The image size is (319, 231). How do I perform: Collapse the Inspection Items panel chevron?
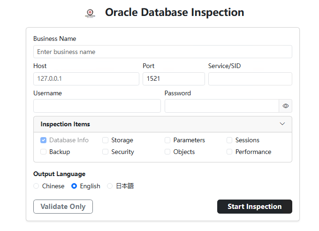tap(282, 124)
